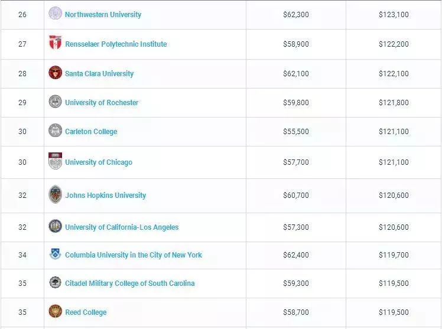Click the Reed College seal icon
Screen dimensions: 442x329
click(55, 311)
